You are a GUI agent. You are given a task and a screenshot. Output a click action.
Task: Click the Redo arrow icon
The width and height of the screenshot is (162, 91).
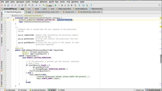(x=15, y=5)
